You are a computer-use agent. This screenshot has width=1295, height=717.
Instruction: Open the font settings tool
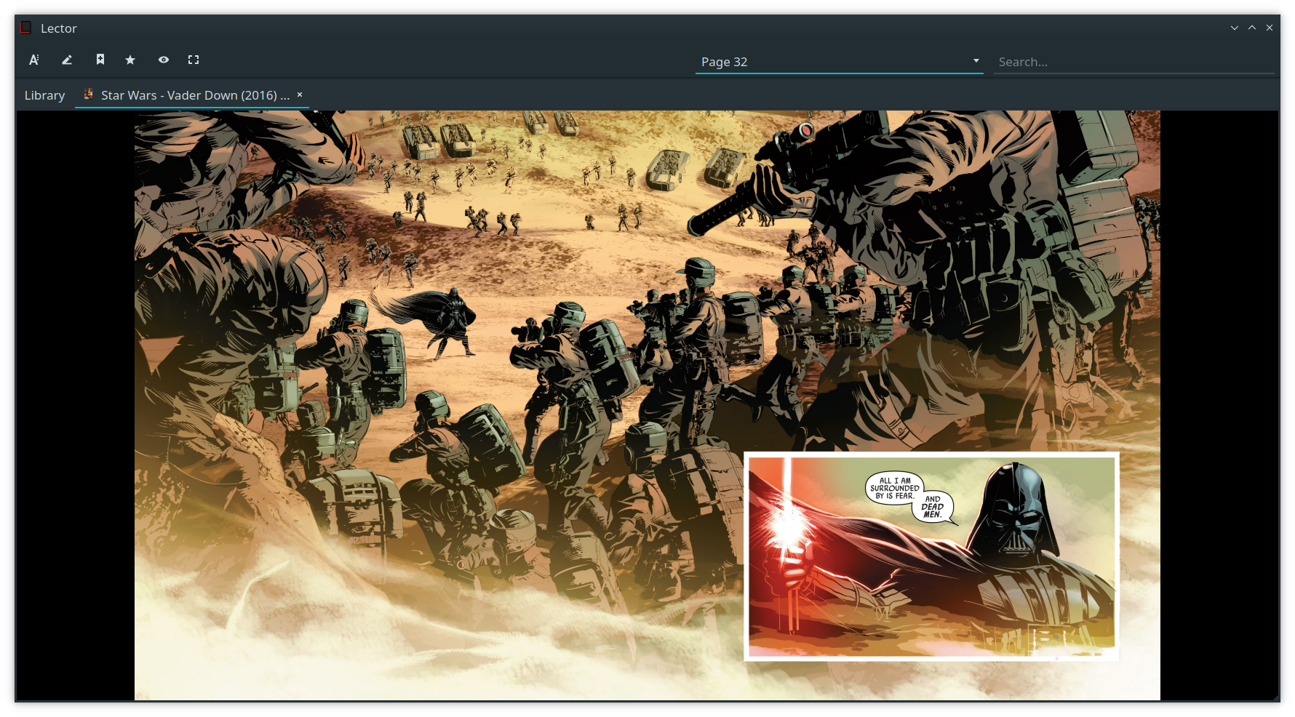[34, 60]
